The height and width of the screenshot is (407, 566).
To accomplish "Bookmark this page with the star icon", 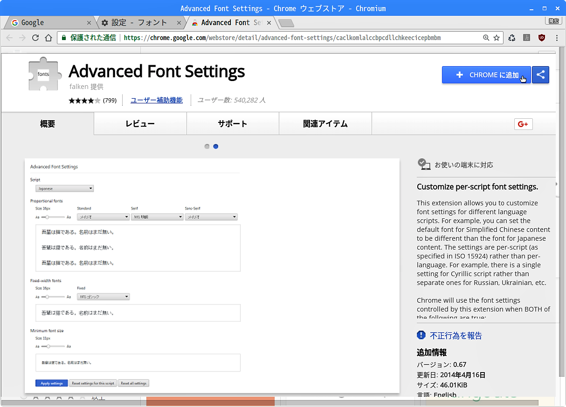I will [x=497, y=38].
